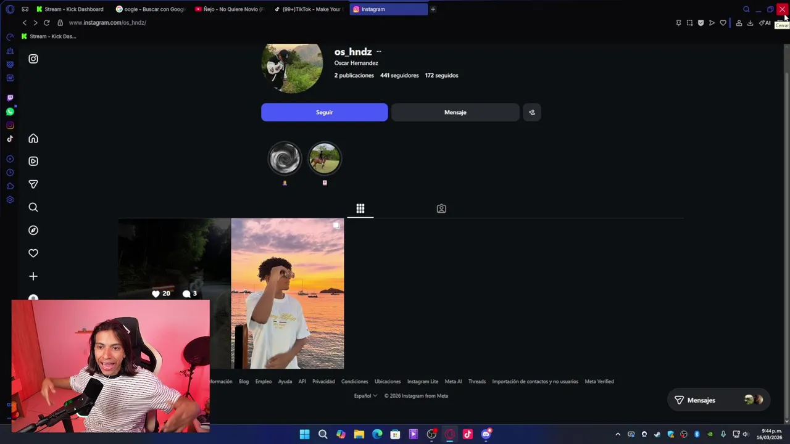Open a new browser tab

433,9
